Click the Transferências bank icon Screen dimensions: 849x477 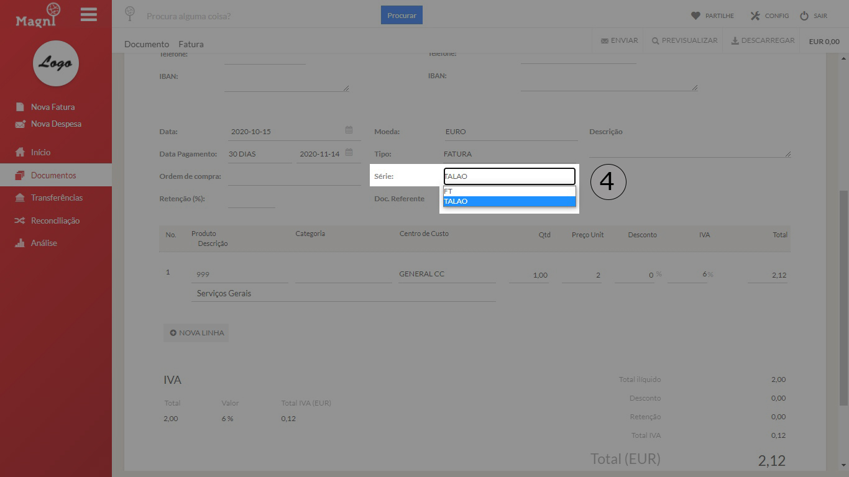(x=20, y=198)
